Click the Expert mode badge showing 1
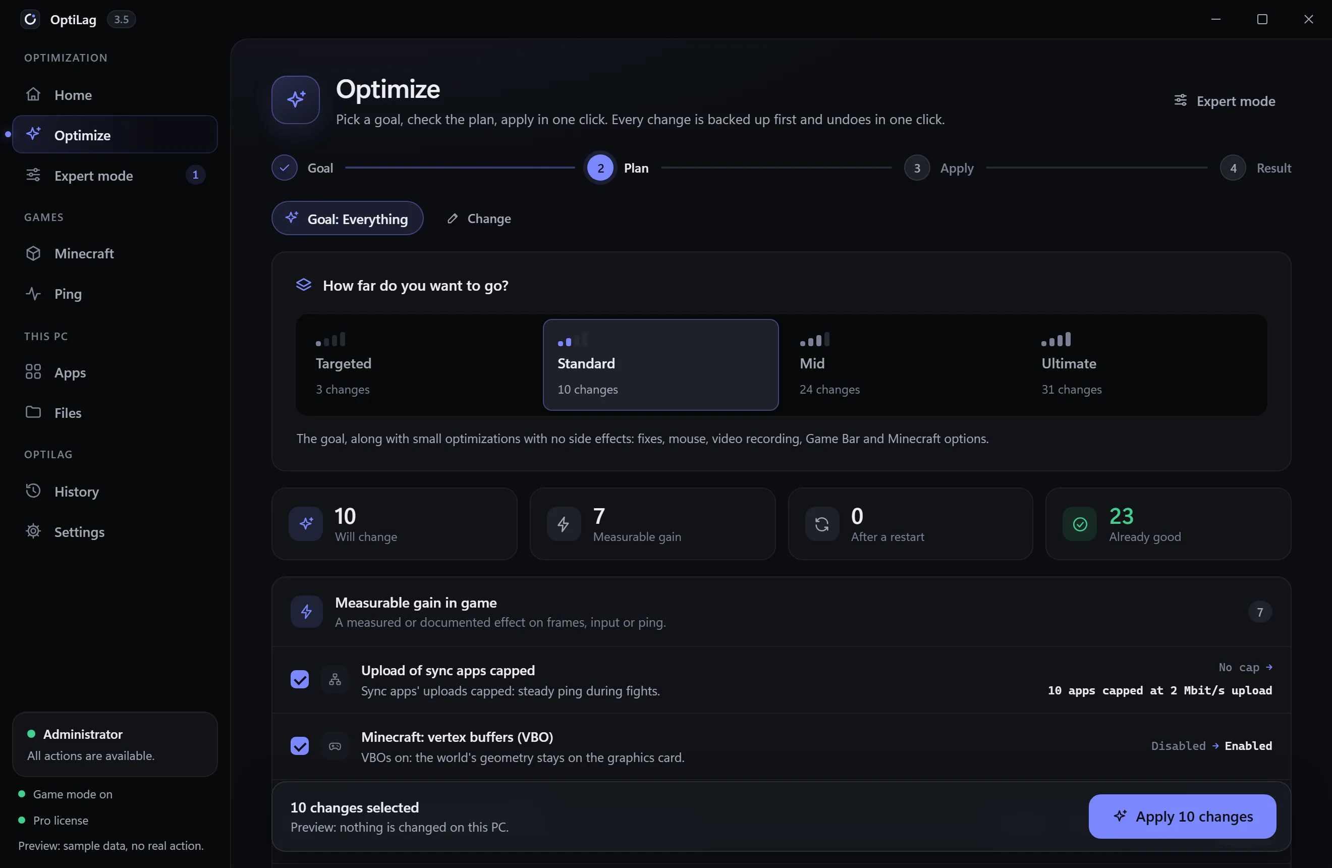Viewport: 1332px width, 868px height. coord(195,175)
